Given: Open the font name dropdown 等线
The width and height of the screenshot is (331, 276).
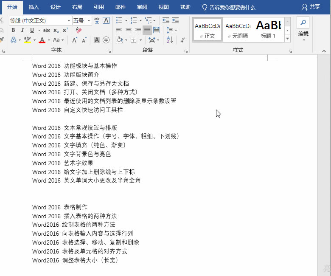Looking at the screenshot, I should pos(69,20).
